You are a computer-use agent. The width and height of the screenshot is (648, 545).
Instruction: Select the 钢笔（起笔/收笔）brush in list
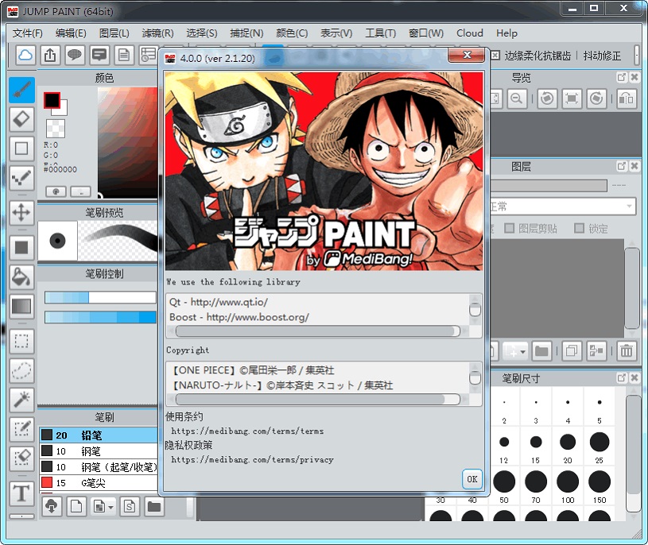coord(116,467)
